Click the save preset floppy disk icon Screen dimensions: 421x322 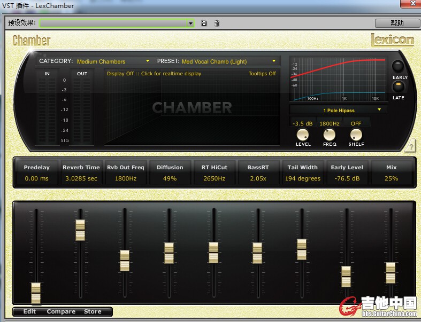(204, 23)
